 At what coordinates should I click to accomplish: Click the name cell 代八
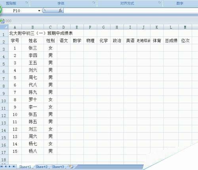[x=33, y=85]
